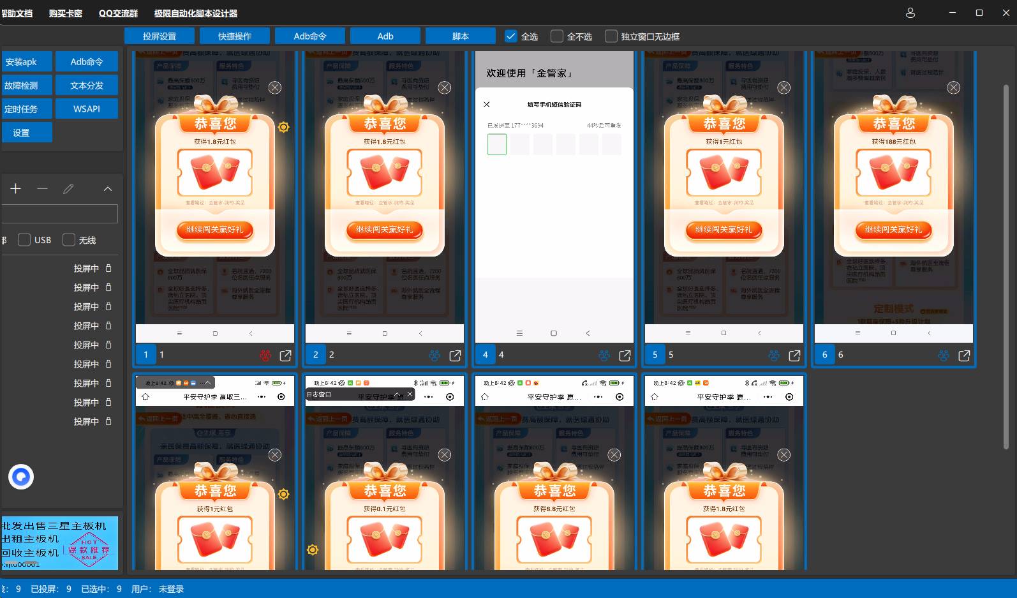
Task: Uncheck the 全选 checkbox
Action: point(510,36)
